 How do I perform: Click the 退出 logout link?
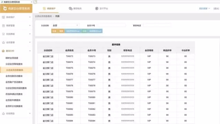tap(216, 9)
